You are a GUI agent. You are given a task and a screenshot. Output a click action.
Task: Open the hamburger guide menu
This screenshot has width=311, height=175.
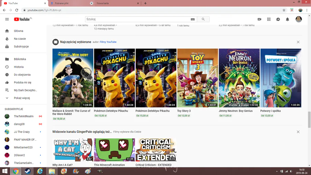[7, 19]
